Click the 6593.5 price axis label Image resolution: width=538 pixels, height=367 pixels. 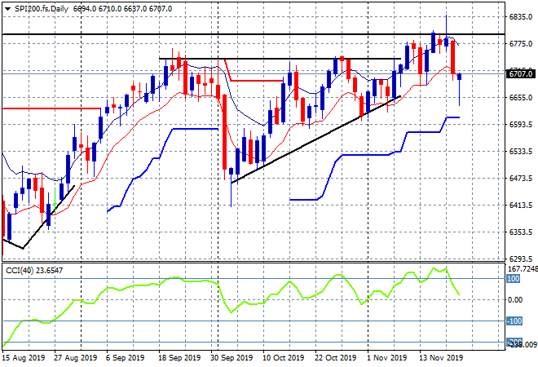click(x=521, y=124)
